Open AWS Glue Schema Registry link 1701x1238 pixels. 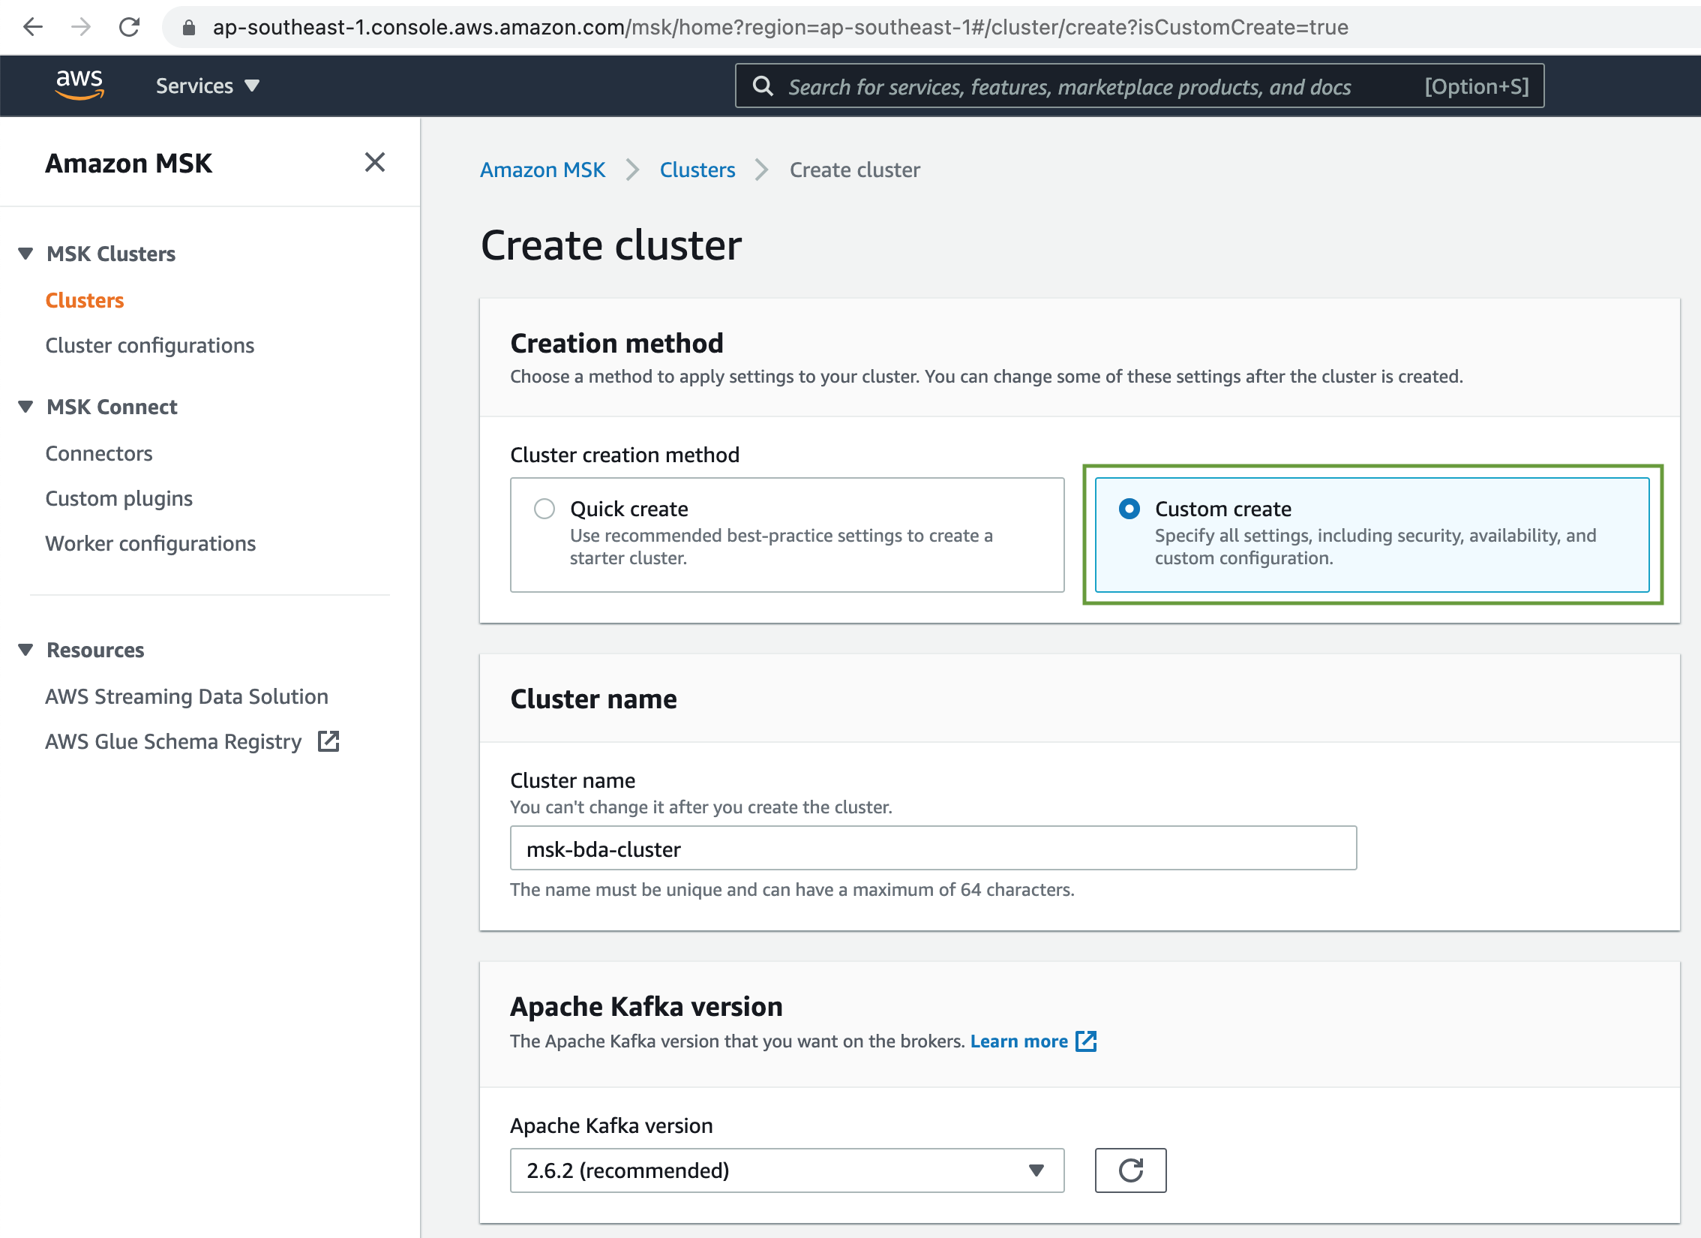(x=173, y=741)
